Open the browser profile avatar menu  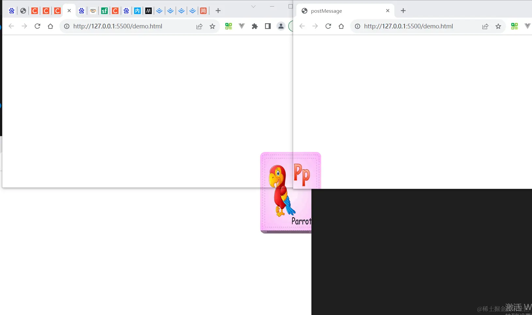pyautogui.click(x=281, y=26)
